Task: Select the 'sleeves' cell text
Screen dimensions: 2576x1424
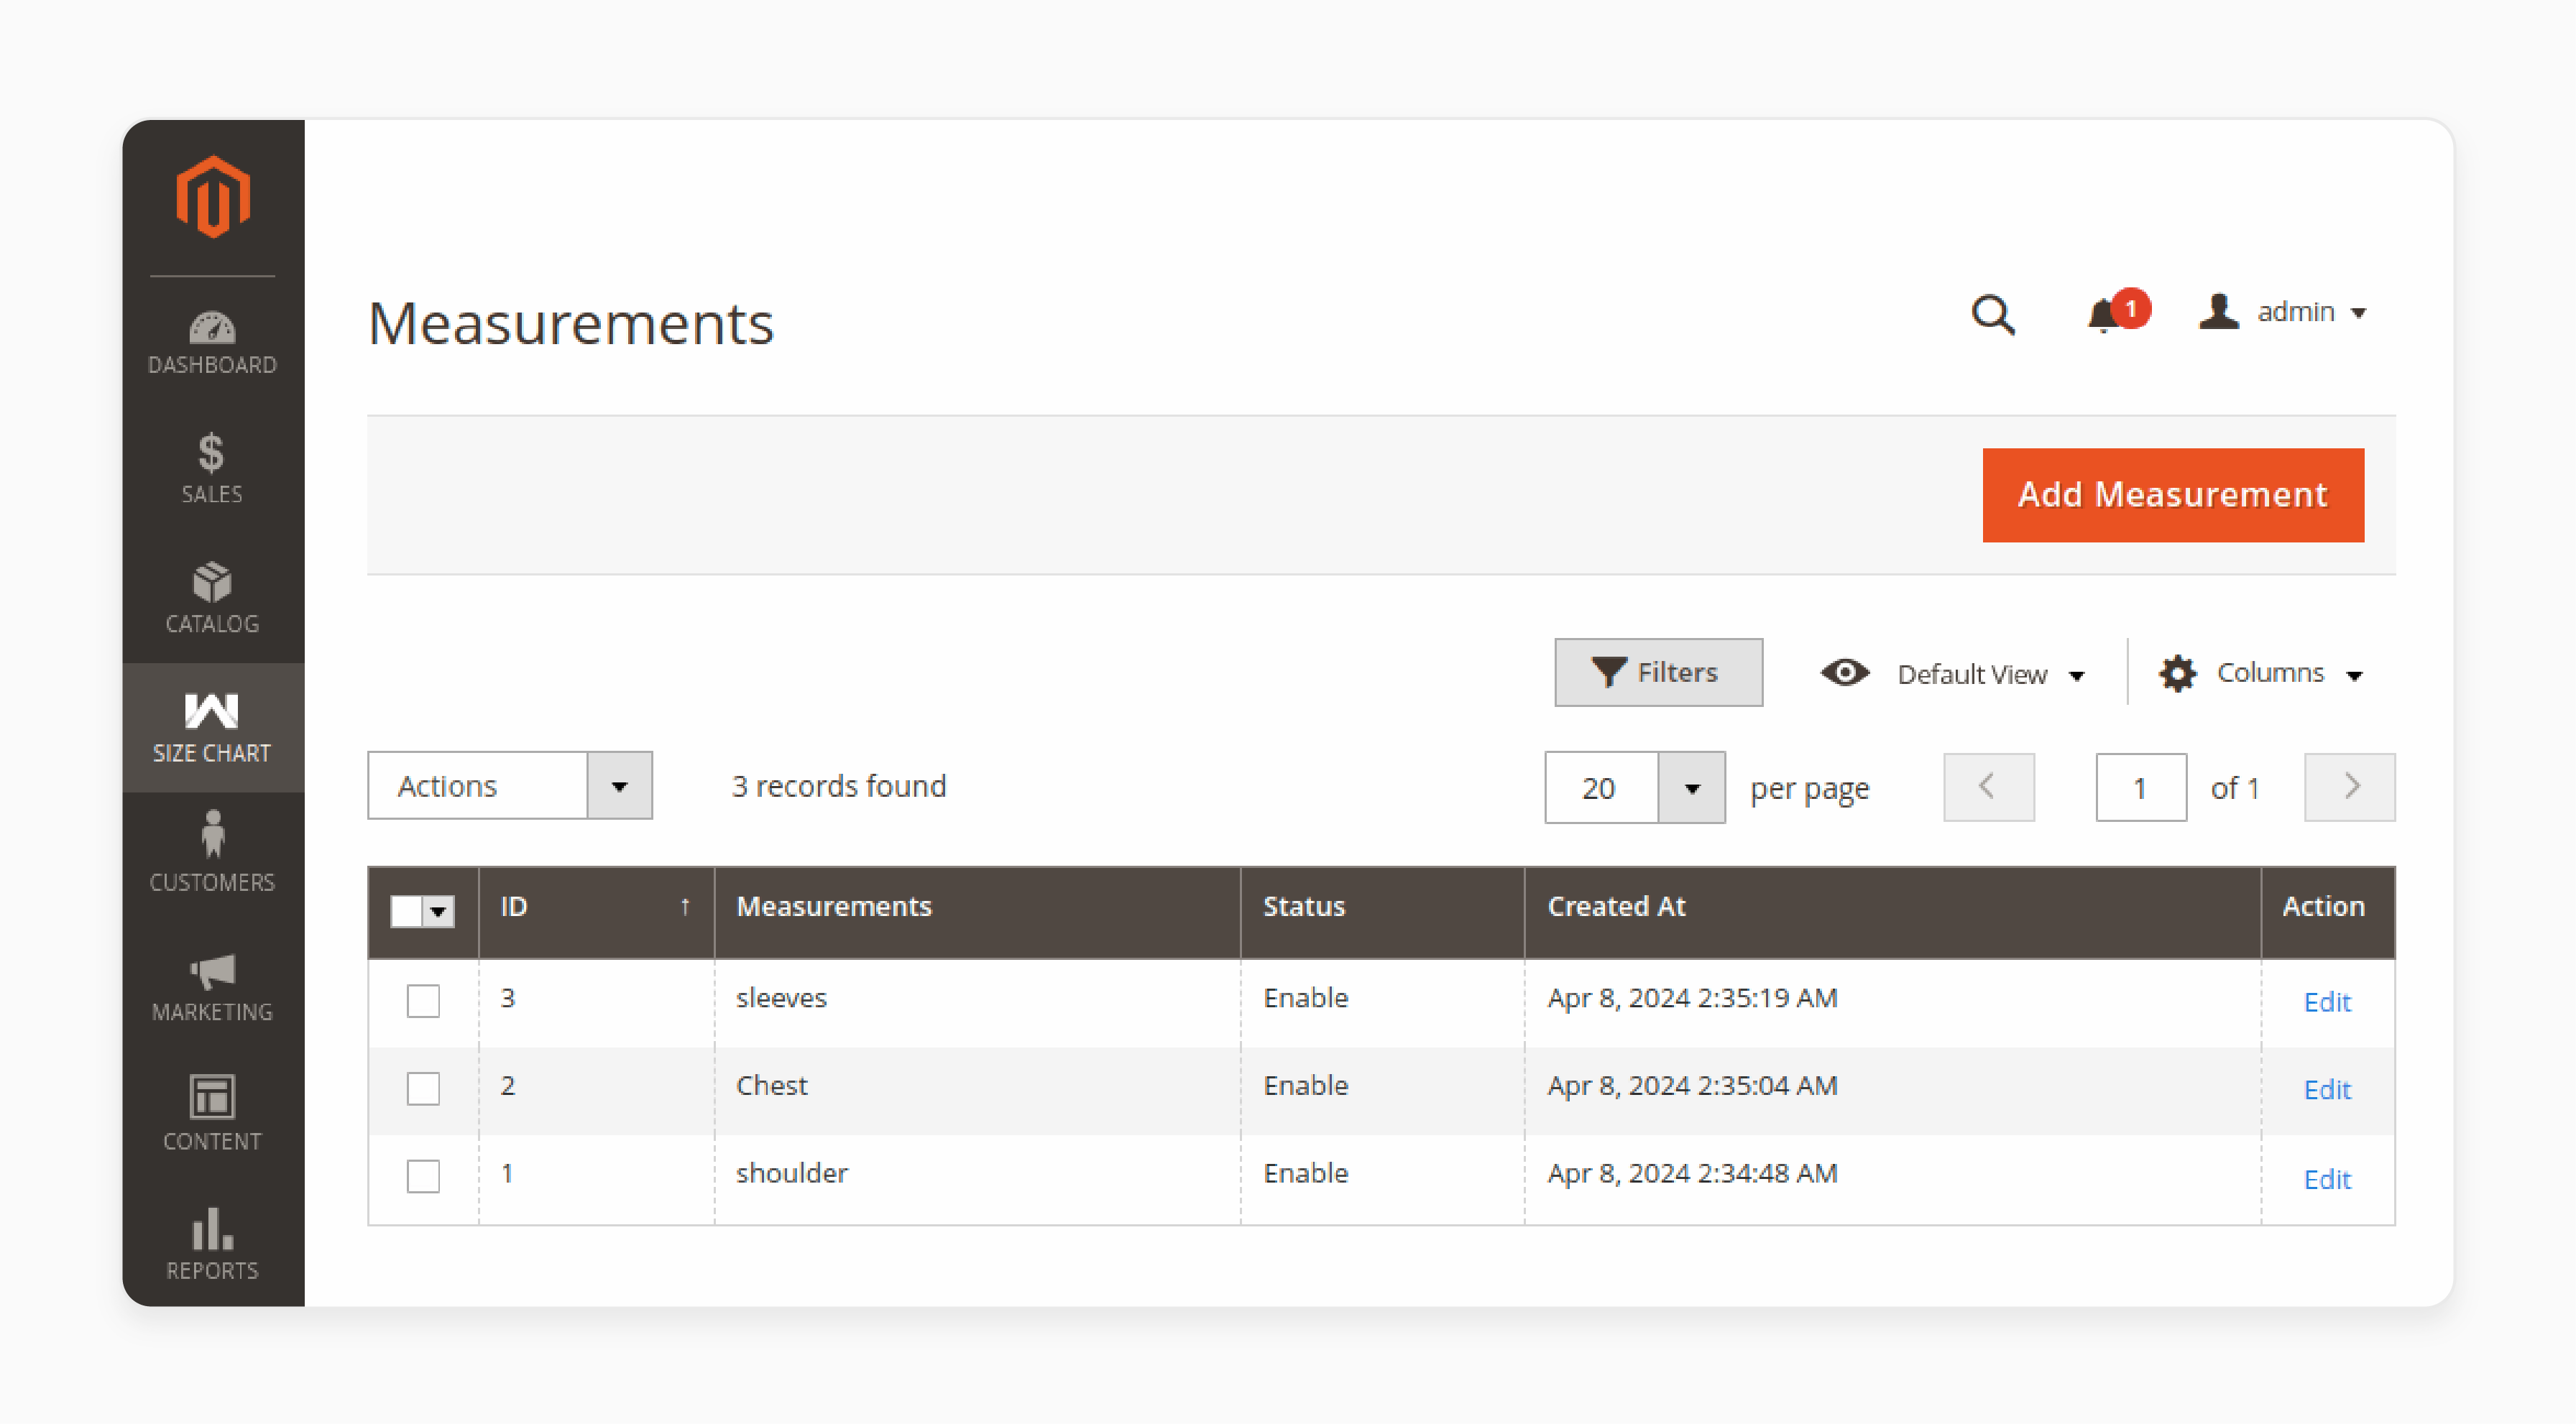Action: pyautogui.click(x=781, y=997)
